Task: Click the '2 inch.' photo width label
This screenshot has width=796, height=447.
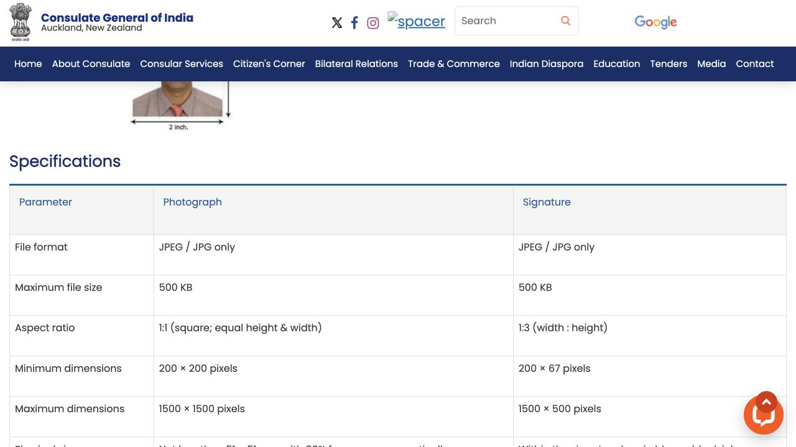Action: 178,127
